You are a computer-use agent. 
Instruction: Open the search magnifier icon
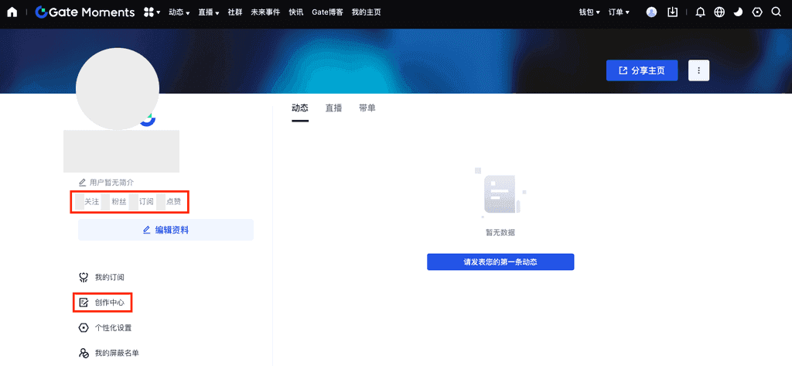coord(776,12)
